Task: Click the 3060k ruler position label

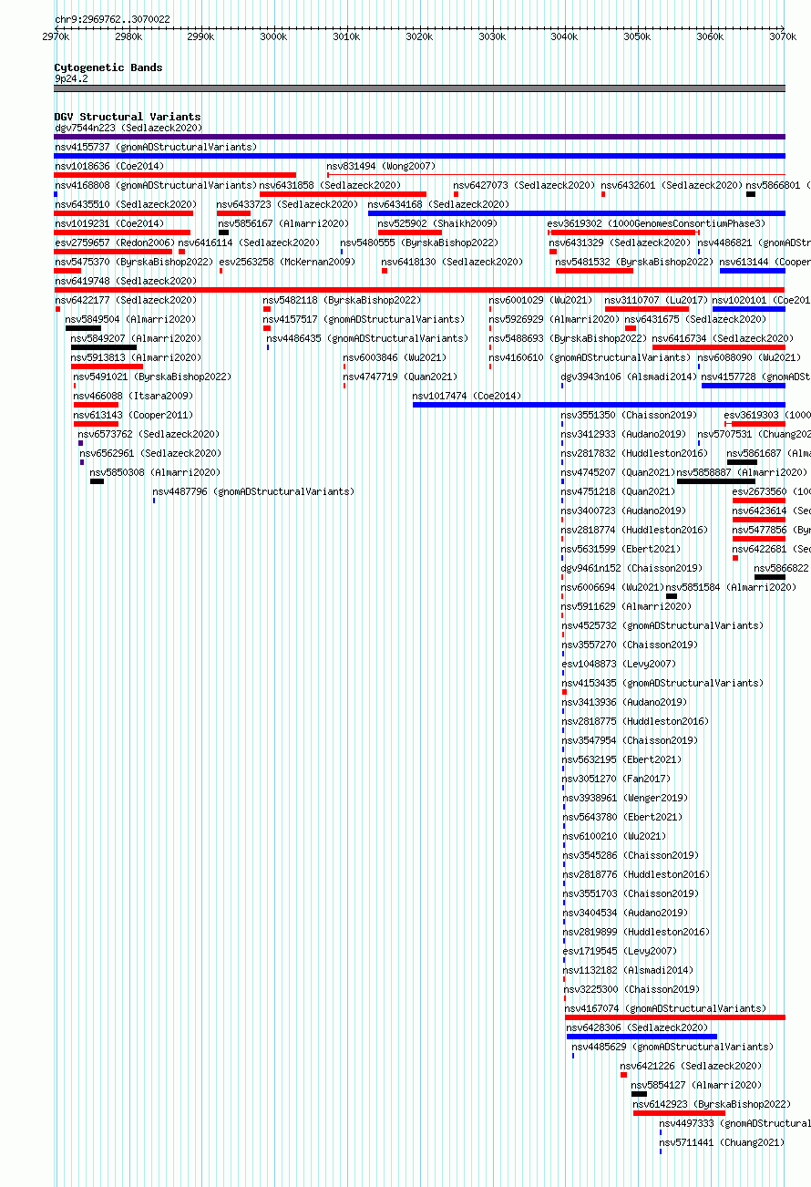Action: click(x=710, y=36)
